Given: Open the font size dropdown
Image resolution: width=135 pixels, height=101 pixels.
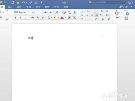Looking at the screenshot, I should [39, 12].
